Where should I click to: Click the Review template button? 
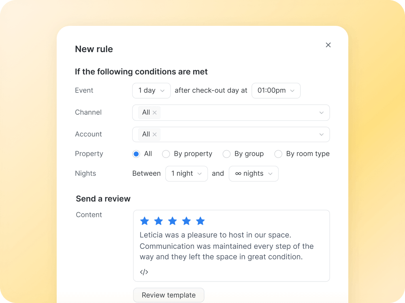[168, 295]
